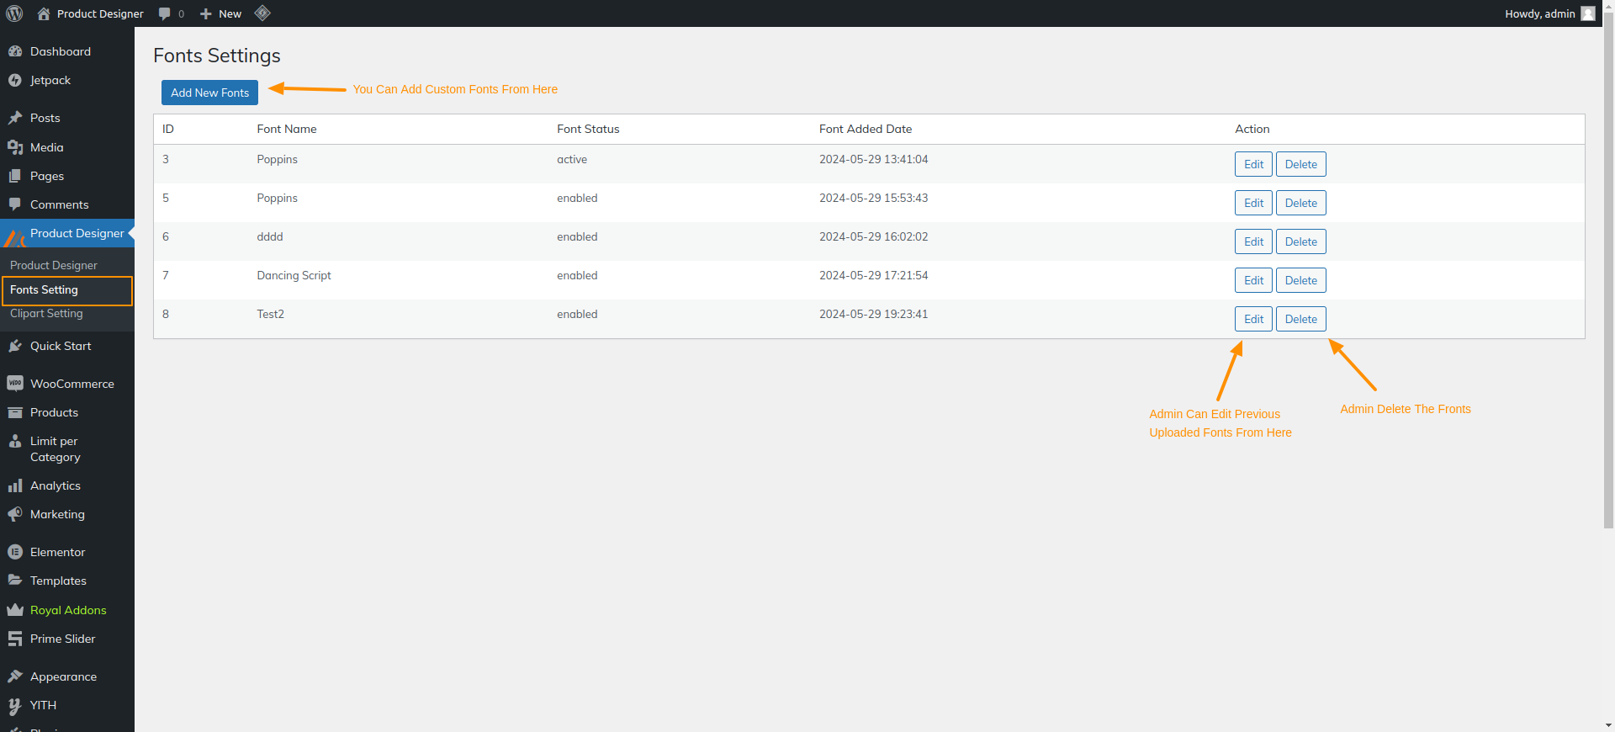Open the Clipart Setting submenu item
This screenshot has height=732, width=1615.
pyautogui.click(x=47, y=313)
